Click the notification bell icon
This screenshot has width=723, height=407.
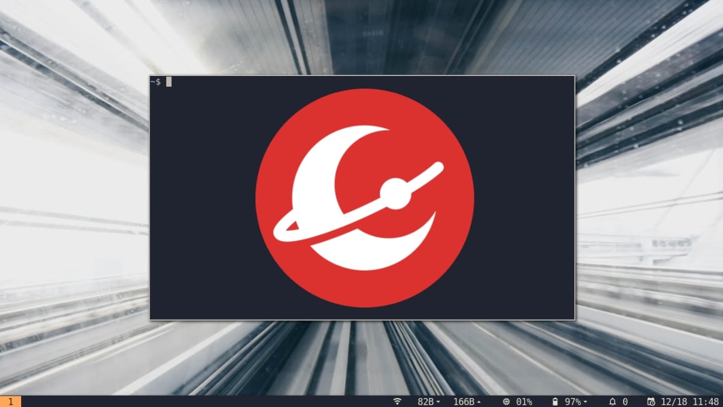612,401
